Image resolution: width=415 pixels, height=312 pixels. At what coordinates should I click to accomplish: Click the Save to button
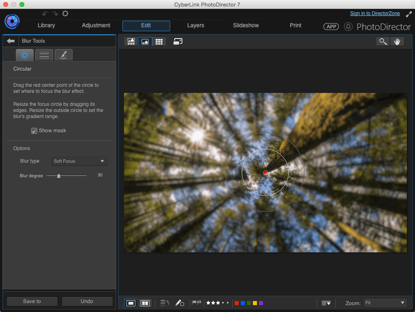coord(32,301)
